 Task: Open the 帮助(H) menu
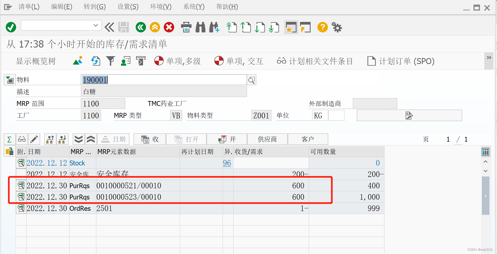tap(227, 7)
